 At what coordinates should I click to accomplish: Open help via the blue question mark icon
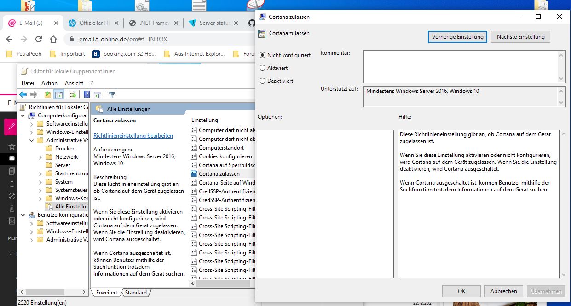click(x=87, y=95)
